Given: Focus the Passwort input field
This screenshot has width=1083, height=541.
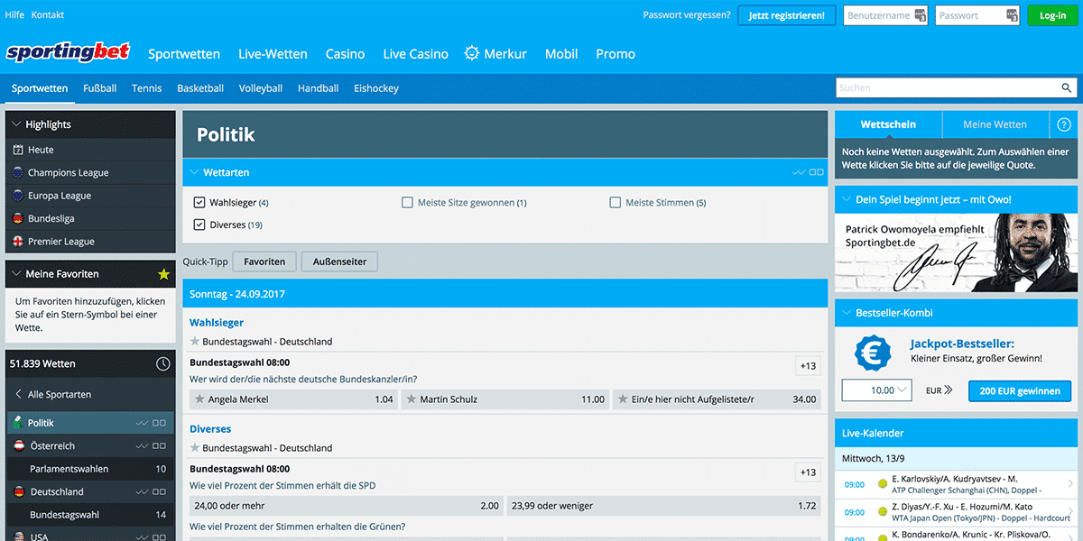Looking at the screenshot, I should coord(977,15).
